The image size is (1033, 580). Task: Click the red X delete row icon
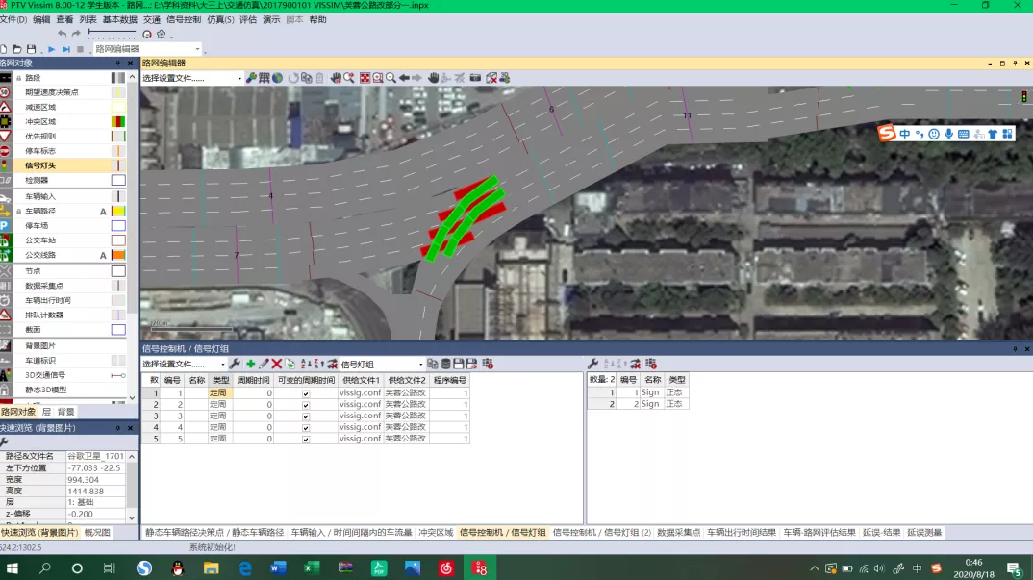tap(277, 364)
